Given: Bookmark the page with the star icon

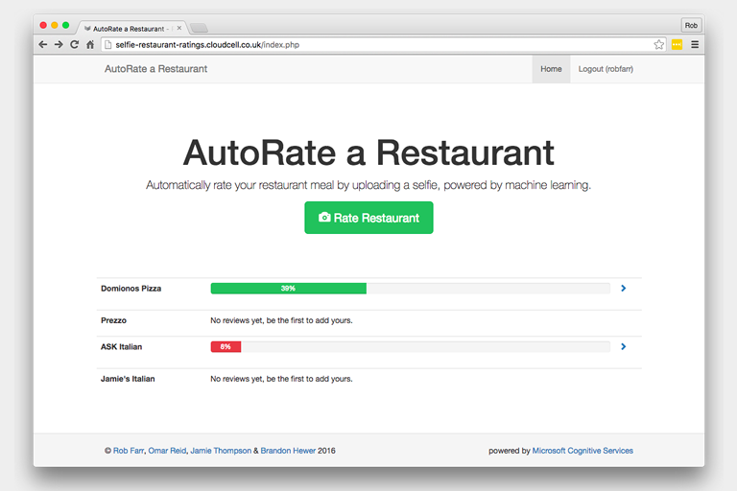Looking at the screenshot, I should coord(659,45).
